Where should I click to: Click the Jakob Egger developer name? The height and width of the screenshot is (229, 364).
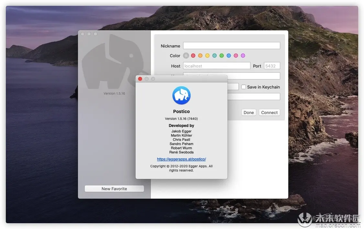click(x=181, y=131)
